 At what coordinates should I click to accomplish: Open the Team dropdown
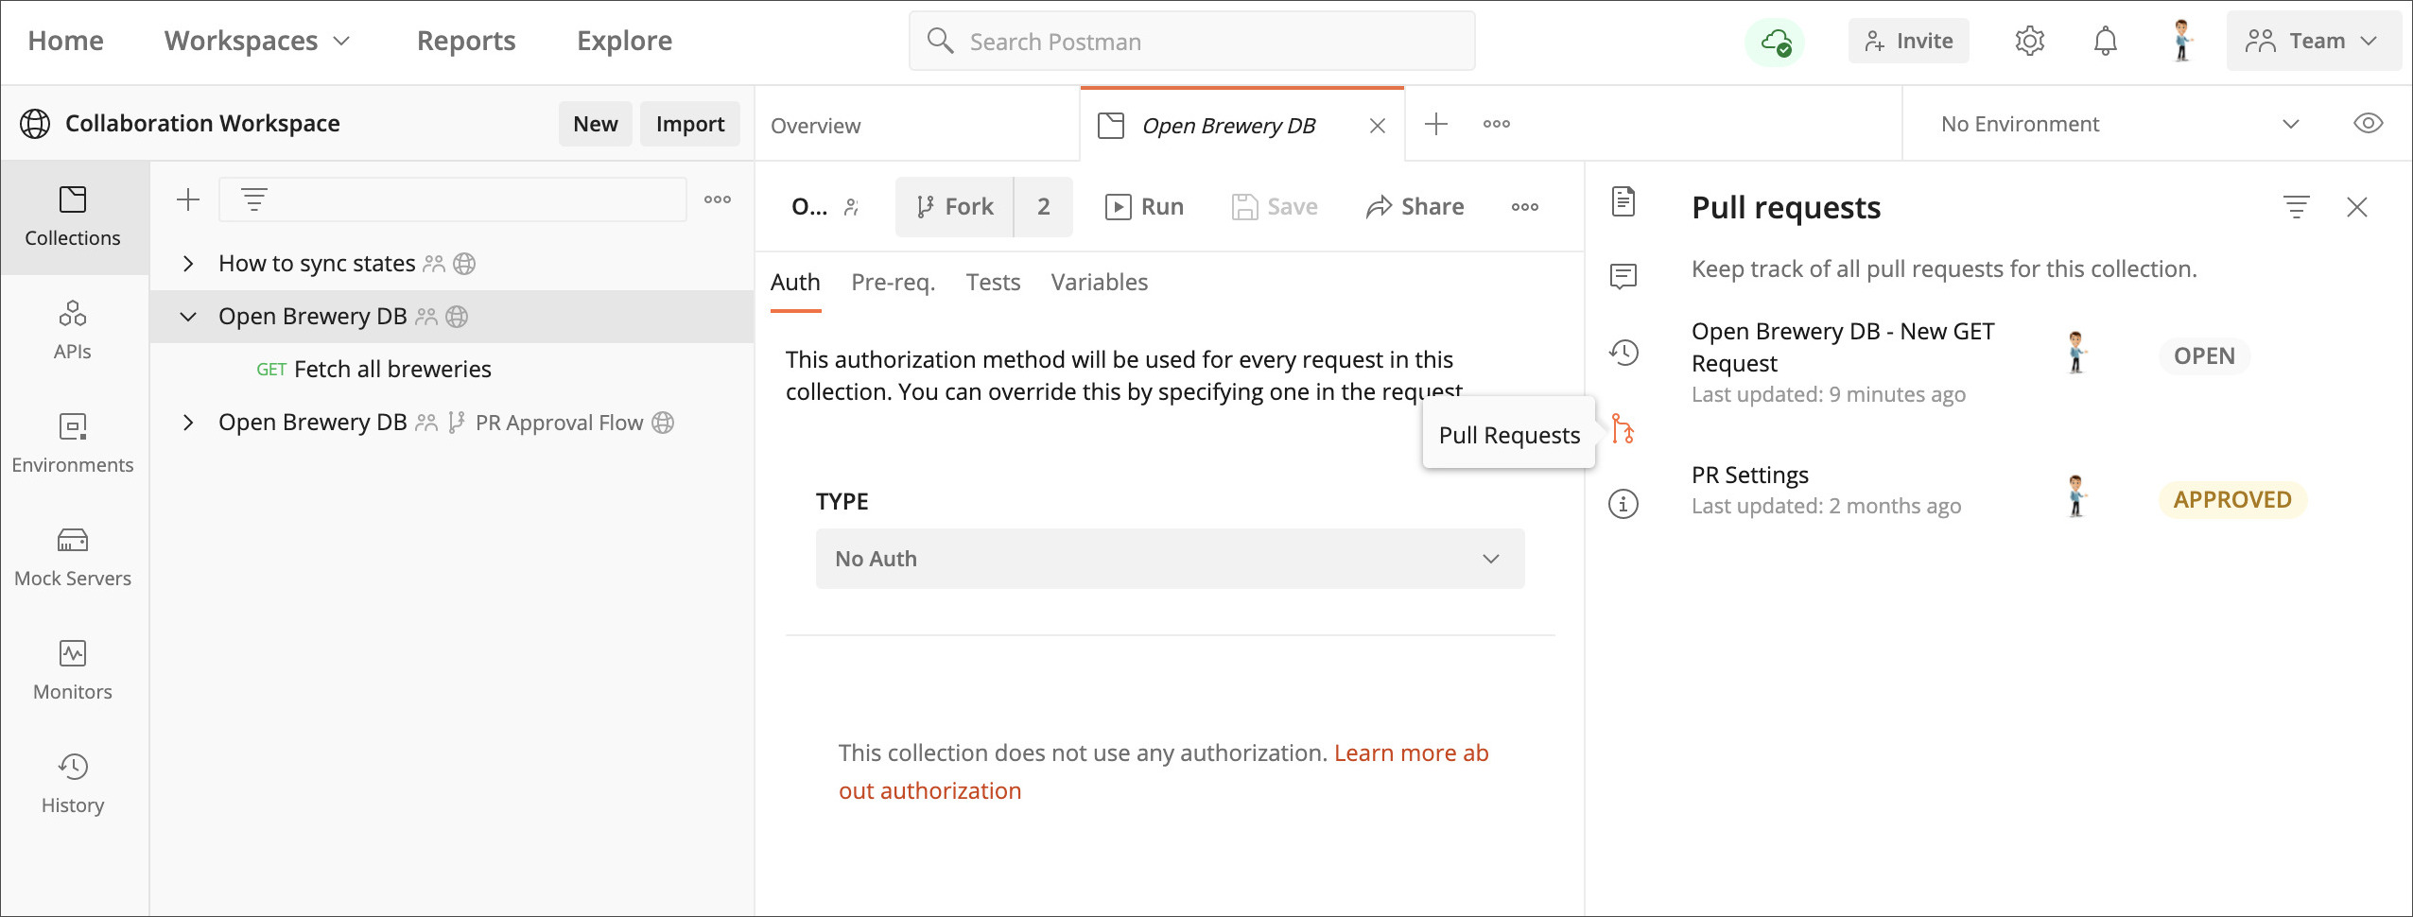click(x=2313, y=41)
